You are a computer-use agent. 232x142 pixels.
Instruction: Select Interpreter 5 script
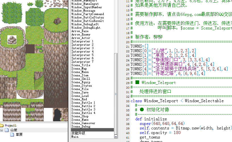click(82, 55)
